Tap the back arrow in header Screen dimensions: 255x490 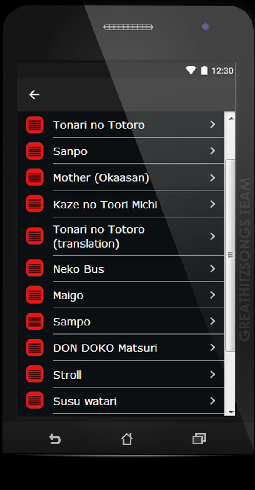coord(34,95)
